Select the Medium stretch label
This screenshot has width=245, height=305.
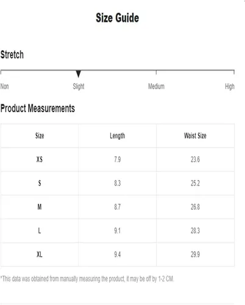(156, 87)
